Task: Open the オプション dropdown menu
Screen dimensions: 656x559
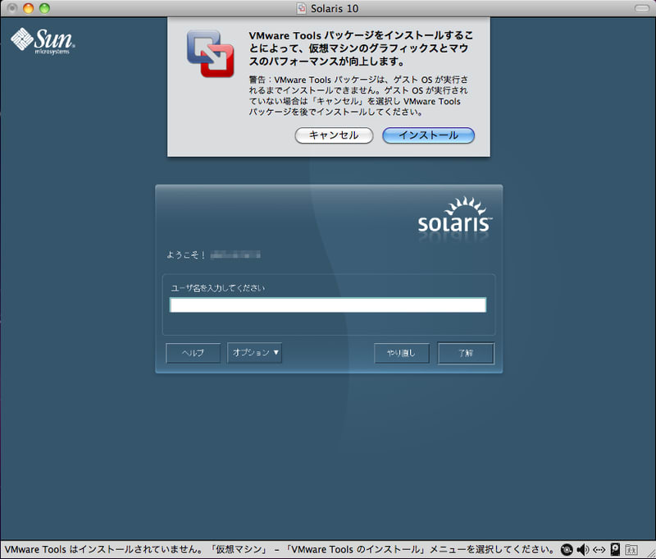Action: point(254,353)
